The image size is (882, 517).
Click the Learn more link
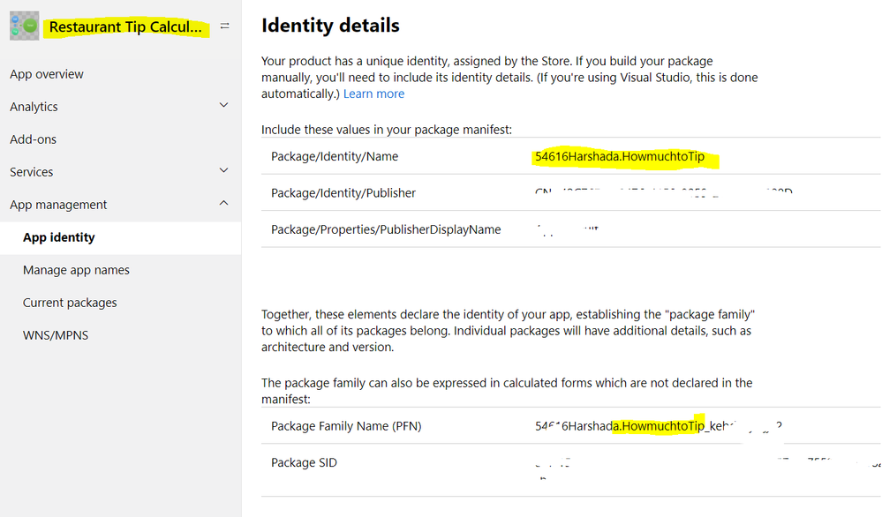pyautogui.click(x=373, y=94)
